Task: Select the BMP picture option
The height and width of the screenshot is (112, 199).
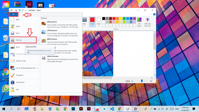Action: tap(52, 39)
